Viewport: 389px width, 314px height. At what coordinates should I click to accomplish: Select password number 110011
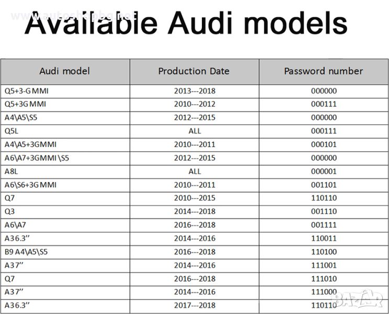pyautogui.click(x=324, y=239)
